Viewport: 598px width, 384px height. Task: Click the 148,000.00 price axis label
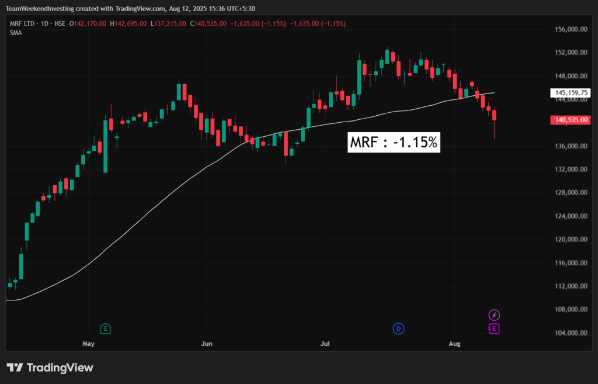click(x=571, y=76)
